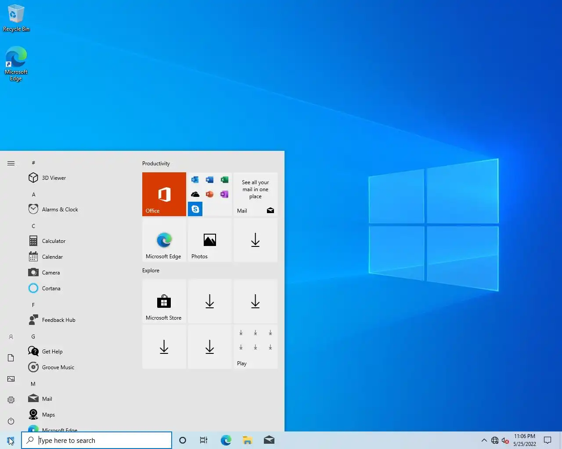Open File Explorer from taskbar
562x449 pixels.
tap(247, 440)
